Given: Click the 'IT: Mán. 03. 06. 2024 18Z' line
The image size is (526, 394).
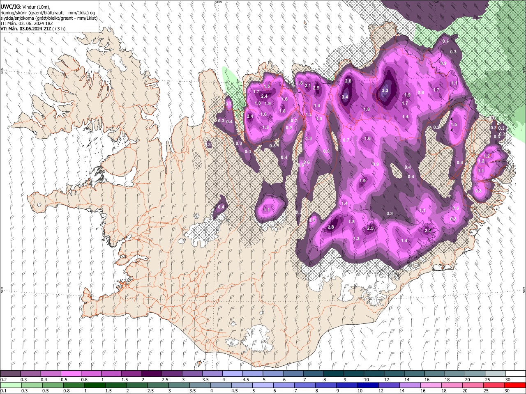Looking at the screenshot, I should click(27, 23).
